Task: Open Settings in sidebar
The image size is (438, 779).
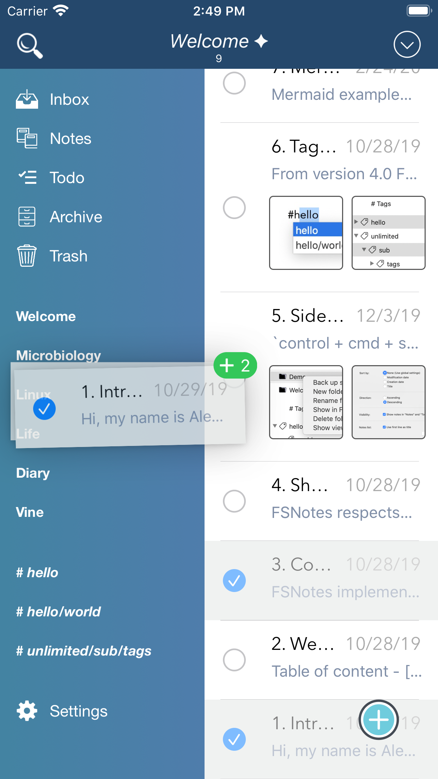Action: click(79, 711)
